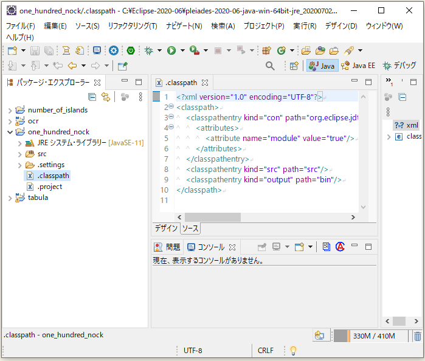This screenshot has width=425, height=361.
Task: Click the editor horizontal scrollbar thumb
Action: tap(213, 218)
